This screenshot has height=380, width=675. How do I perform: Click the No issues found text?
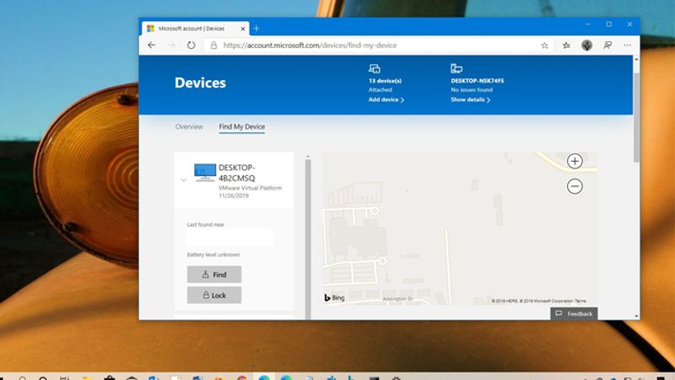[x=472, y=90]
